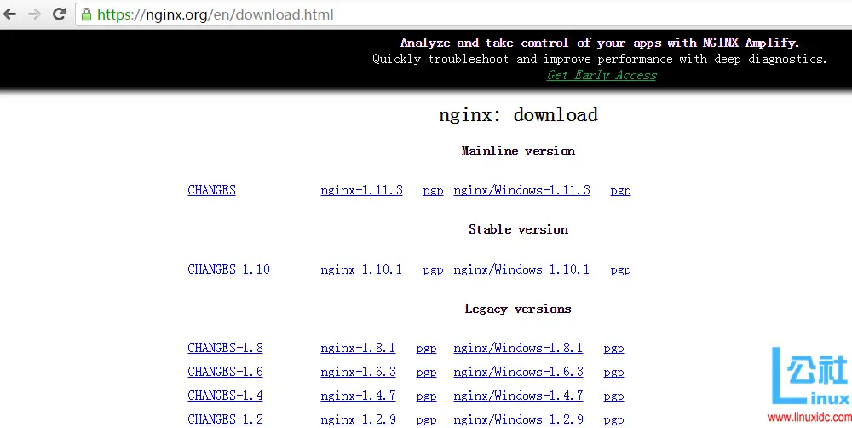Click the 'NGINX Amplify' banner headline text
This screenshot has height=428, width=852.
(599, 43)
